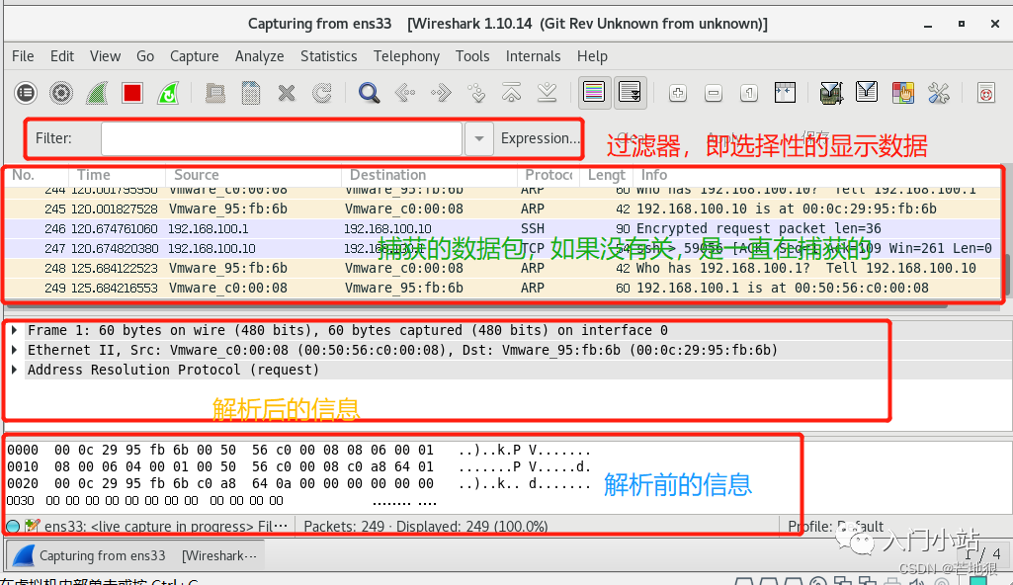
Task: Click the Expression... button
Action: (540, 138)
